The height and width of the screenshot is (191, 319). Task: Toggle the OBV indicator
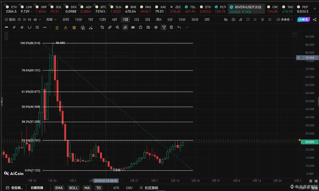click(129, 188)
